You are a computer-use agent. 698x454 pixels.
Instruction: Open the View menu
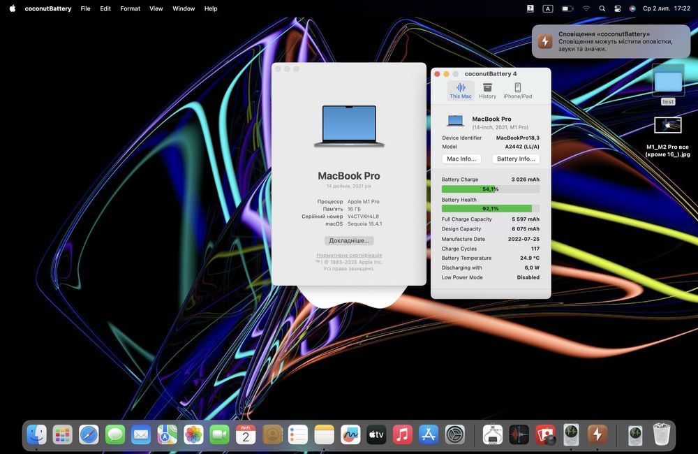(x=156, y=8)
